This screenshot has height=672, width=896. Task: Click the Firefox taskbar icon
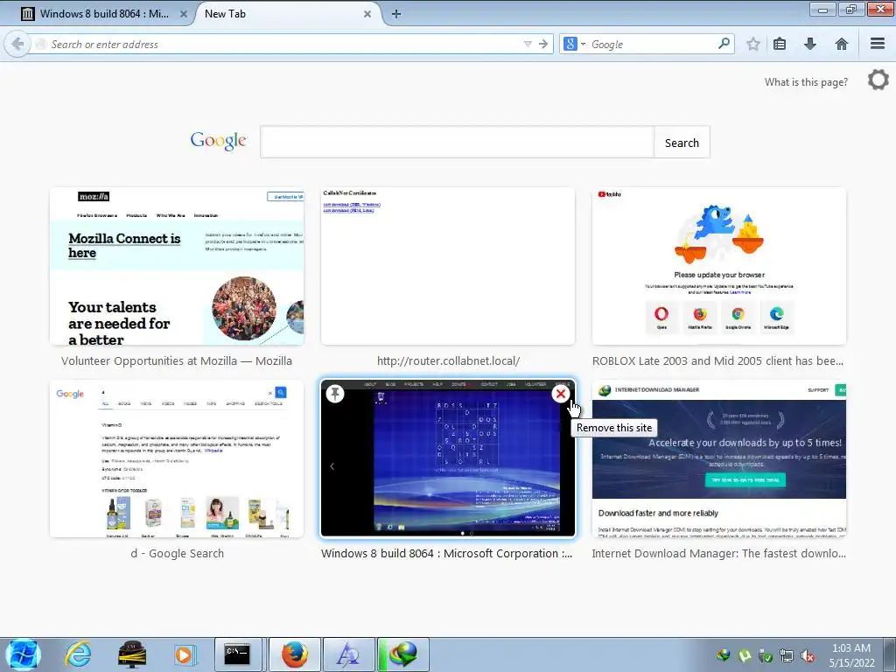[x=294, y=654]
